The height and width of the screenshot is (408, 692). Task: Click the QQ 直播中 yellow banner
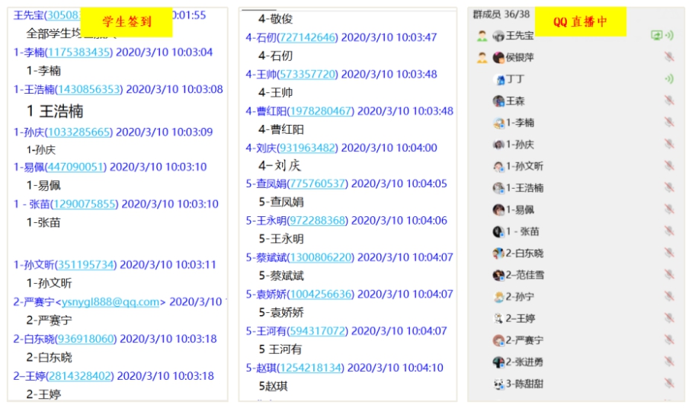click(x=580, y=22)
